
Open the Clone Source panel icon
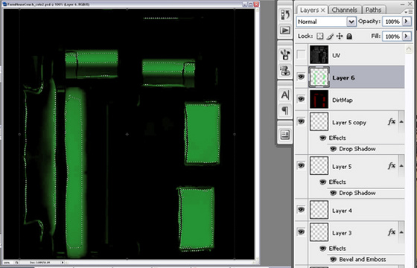(x=285, y=70)
